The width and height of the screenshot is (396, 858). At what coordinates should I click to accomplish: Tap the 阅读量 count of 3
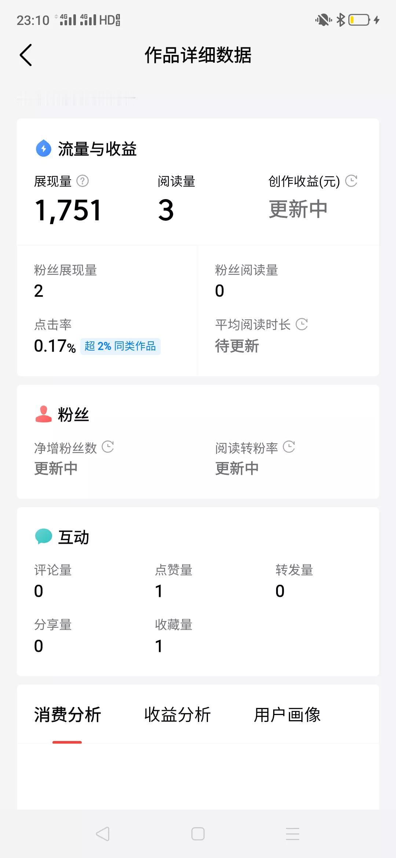pyautogui.click(x=166, y=210)
